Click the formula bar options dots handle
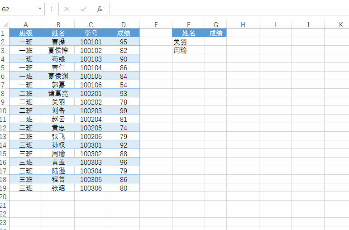This screenshot has width=349, height=230. tap(52, 9)
